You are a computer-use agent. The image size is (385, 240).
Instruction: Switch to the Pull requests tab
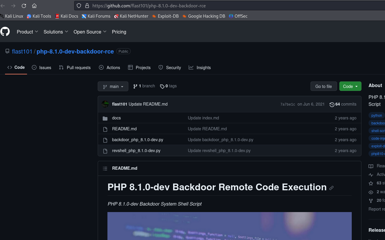[x=75, y=68]
